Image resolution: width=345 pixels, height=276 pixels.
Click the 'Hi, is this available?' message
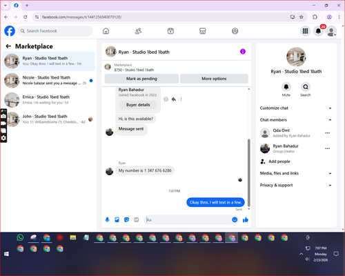[135, 119]
